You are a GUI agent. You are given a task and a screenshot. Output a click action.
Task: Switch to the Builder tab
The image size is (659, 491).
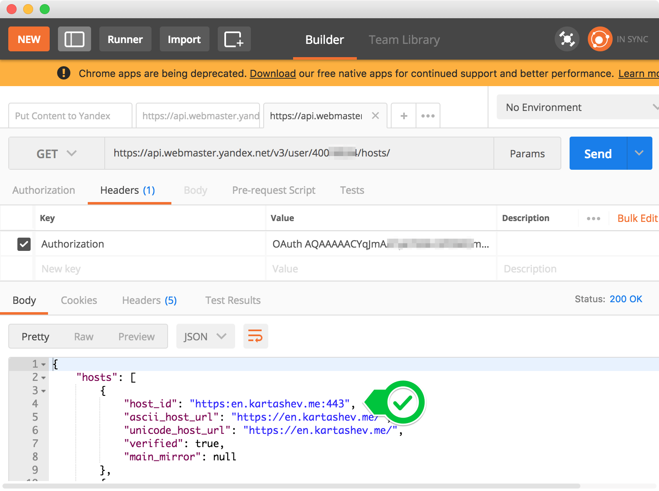[x=325, y=40]
